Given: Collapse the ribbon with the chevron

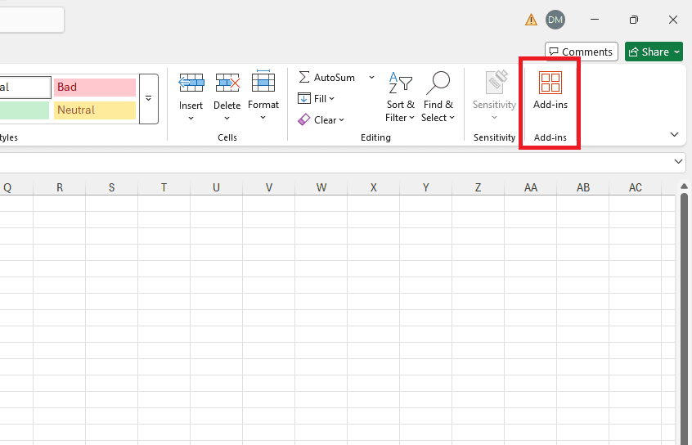Looking at the screenshot, I should click(674, 134).
